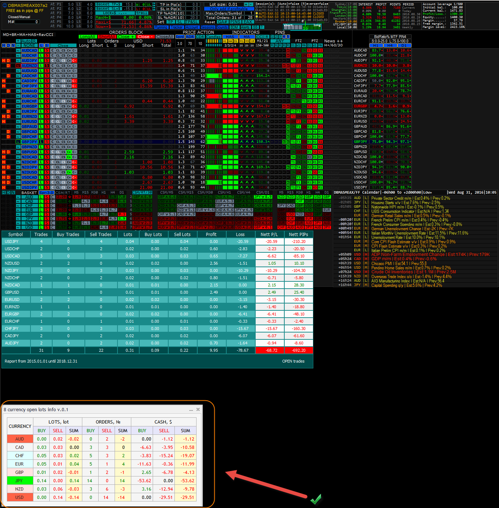Click the question mark help icon
The width and height of the screenshot is (499, 508).
click(262, 27)
